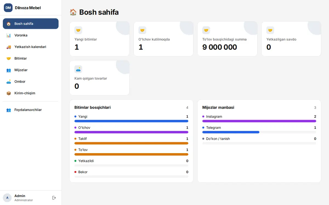Go to Yetkazish kalendari
This screenshot has width=329, height=205.
[x=31, y=47]
